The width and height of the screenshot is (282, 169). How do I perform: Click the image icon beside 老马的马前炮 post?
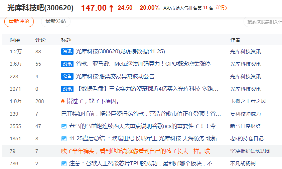64,126
